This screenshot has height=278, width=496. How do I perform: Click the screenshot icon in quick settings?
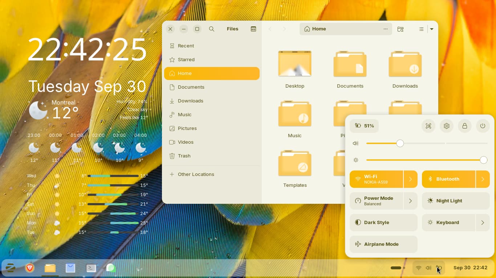[428, 126]
